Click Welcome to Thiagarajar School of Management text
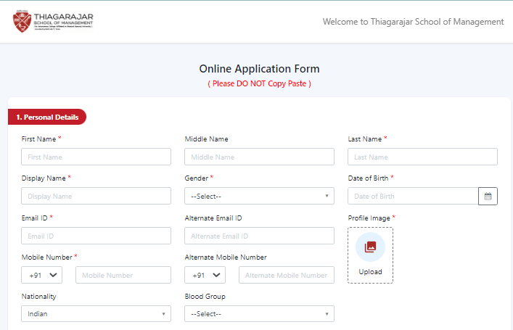This screenshot has width=513, height=330. [x=413, y=22]
